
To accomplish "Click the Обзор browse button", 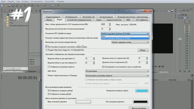I will coord(143,50).
